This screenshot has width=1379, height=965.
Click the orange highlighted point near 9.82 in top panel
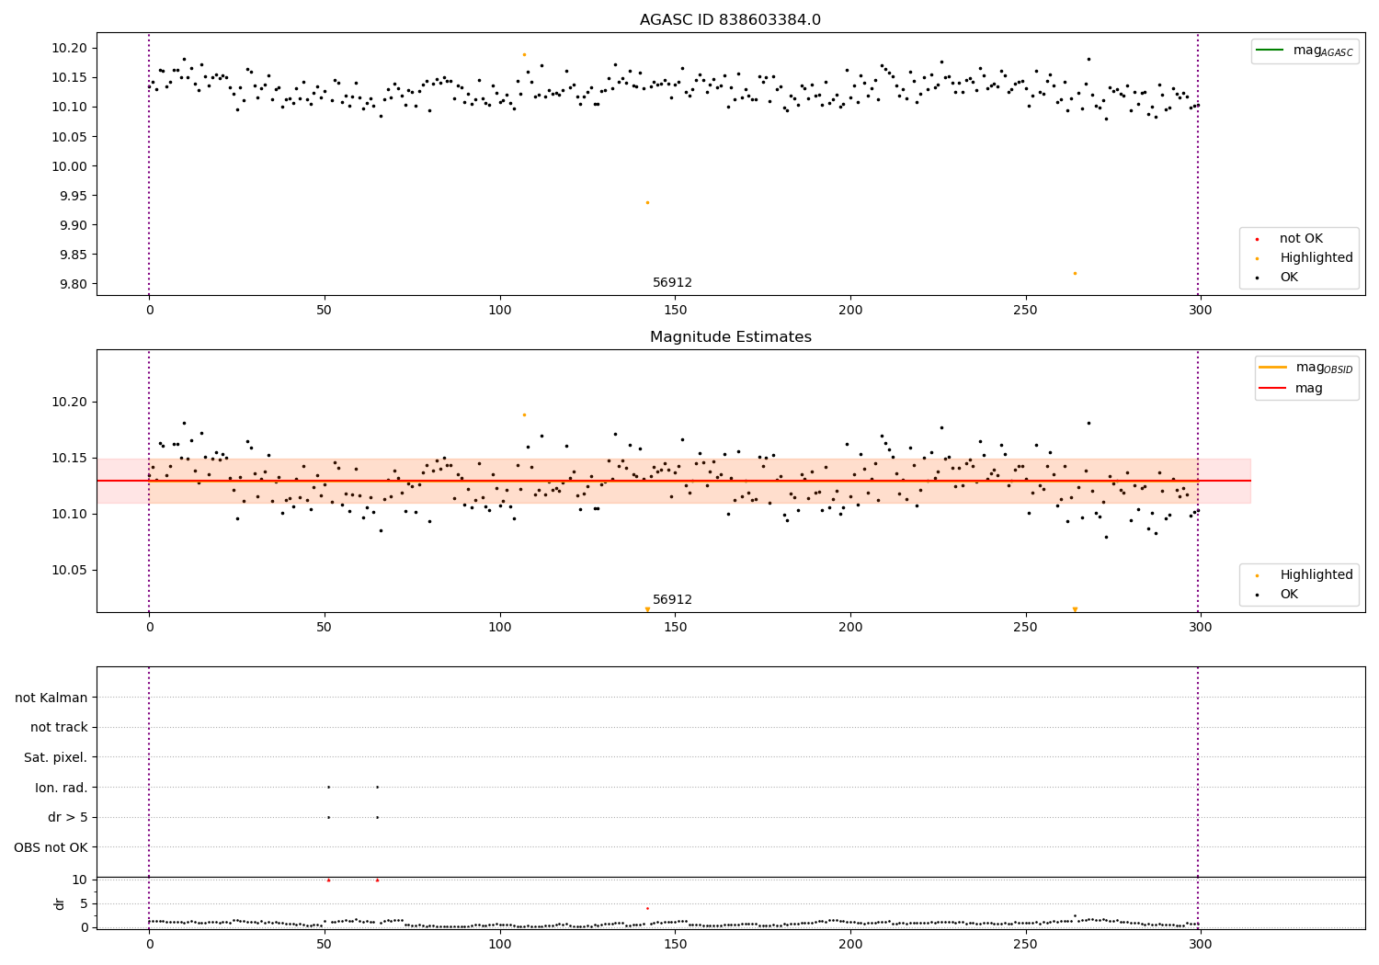click(x=1075, y=273)
